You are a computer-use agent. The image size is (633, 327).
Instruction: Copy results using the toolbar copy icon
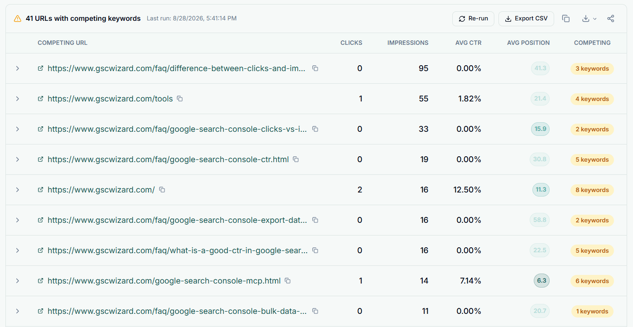(565, 19)
